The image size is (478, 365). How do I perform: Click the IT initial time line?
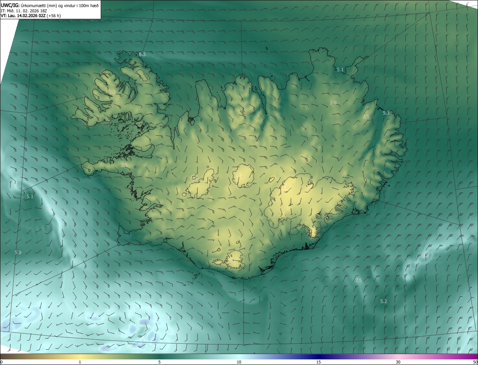click(x=24, y=11)
